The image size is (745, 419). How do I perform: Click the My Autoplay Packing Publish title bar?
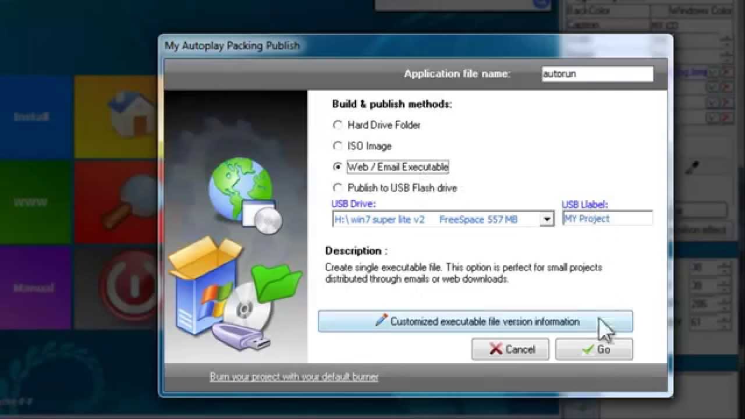(416, 45)
